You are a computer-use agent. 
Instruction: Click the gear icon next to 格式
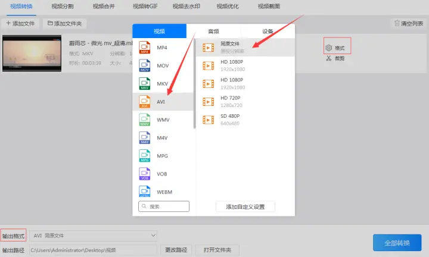click(328, 48)
